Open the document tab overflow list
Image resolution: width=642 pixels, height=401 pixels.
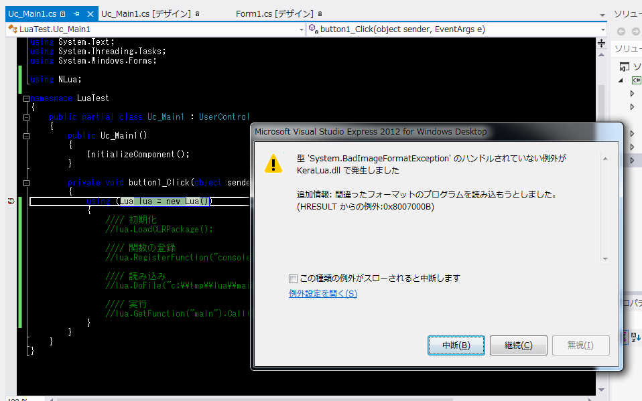tap(602, 15)
